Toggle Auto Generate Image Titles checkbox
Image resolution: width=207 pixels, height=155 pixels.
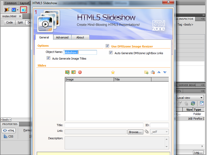(48, 58)
